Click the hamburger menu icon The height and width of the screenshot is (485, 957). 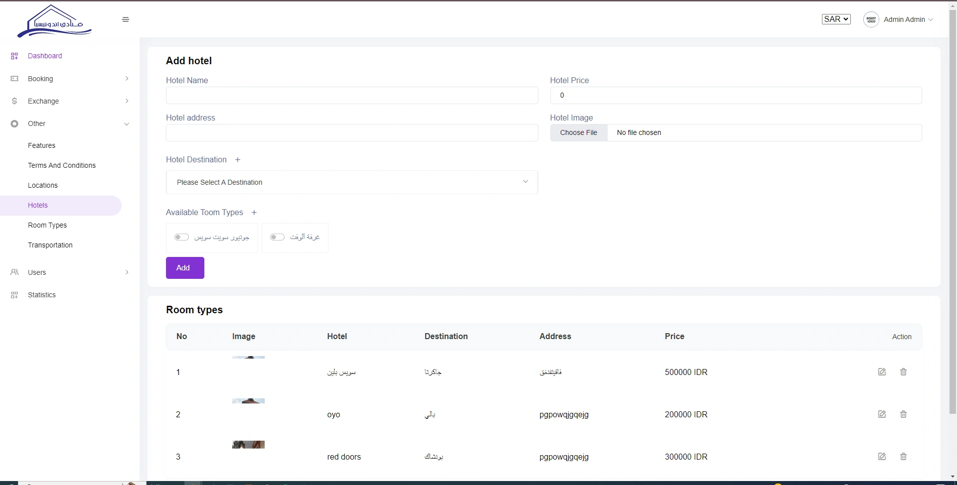tap(126, 19)
